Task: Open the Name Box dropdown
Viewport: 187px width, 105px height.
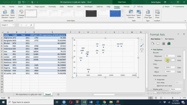Action: [13, 25]
